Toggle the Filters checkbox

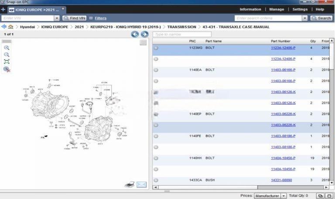tap(91, 18)
